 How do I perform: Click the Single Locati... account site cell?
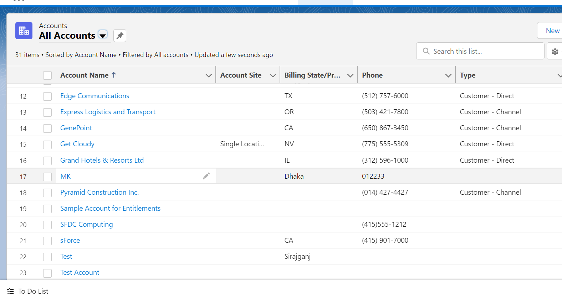coord(242,144)
